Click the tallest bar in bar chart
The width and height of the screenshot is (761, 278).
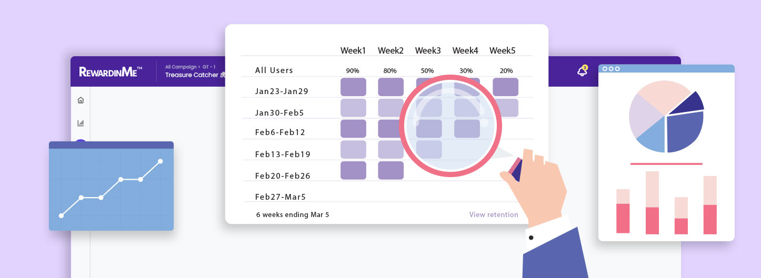(652, 203)
